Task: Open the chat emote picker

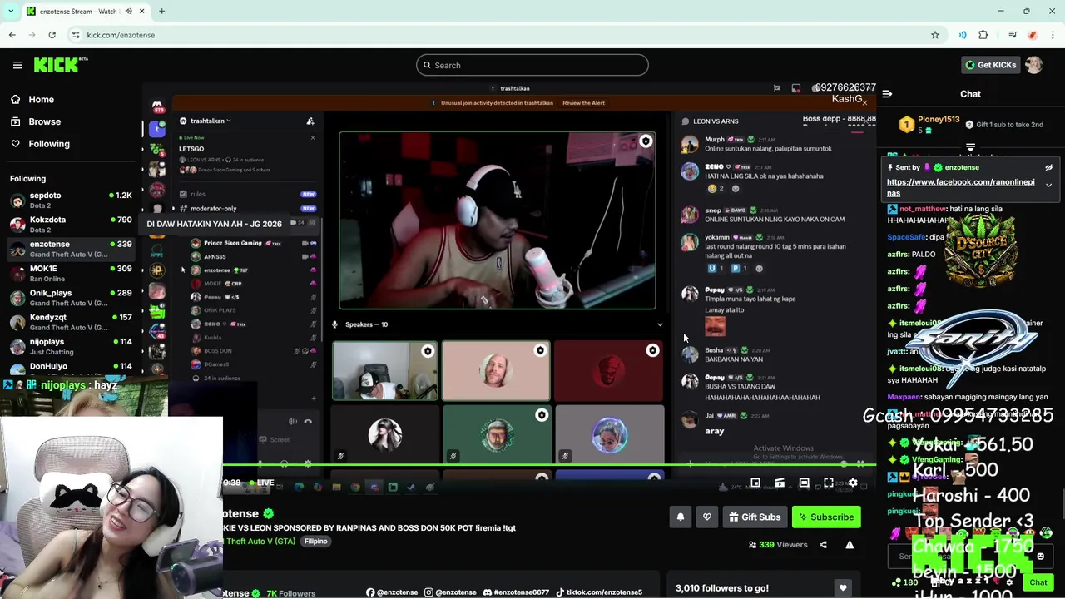Action: 1040,557
